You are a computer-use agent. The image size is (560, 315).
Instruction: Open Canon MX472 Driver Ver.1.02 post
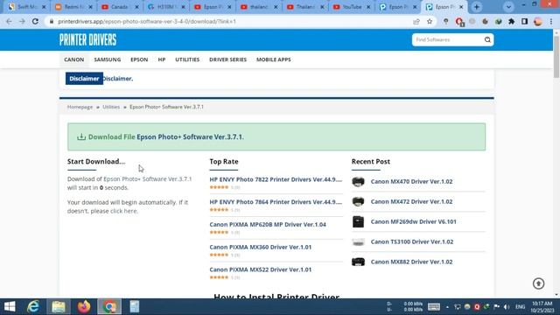(x=411, y=201)
